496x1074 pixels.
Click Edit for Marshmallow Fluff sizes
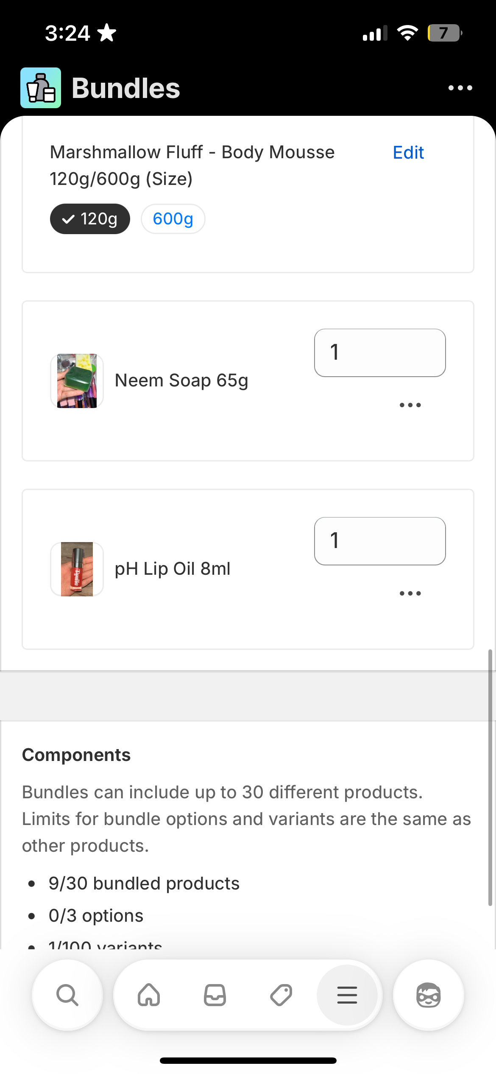coord(408,153)
